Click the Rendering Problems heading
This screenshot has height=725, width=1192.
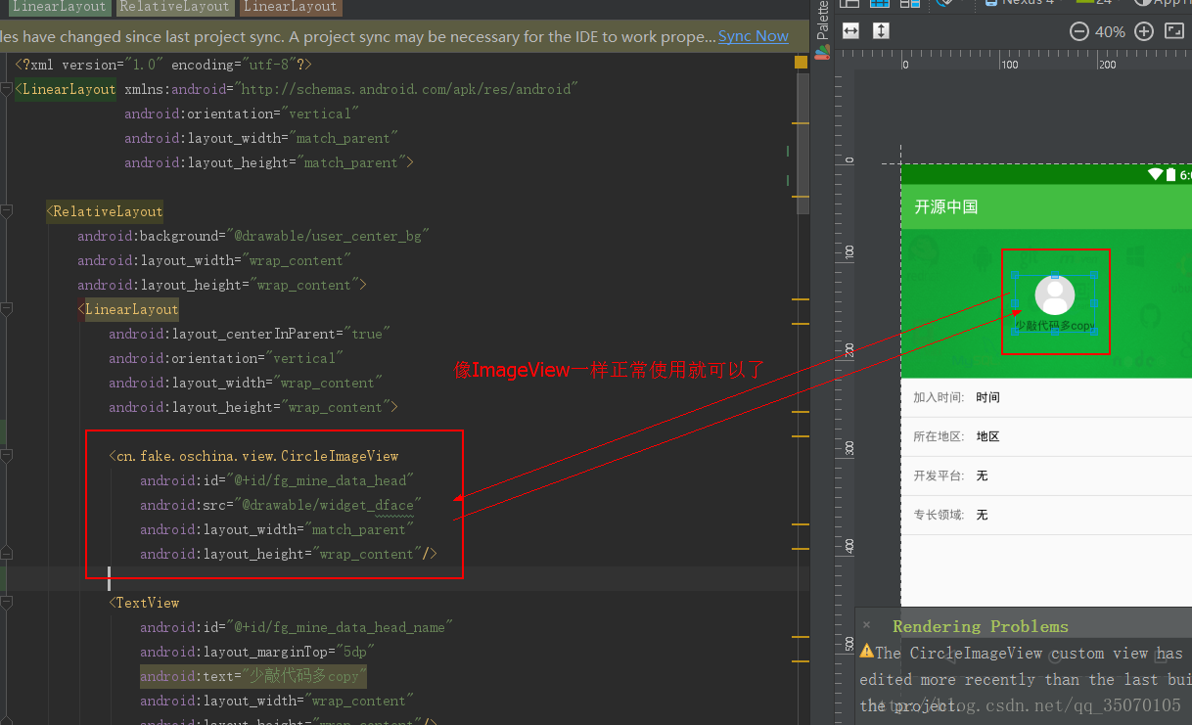(x=981, y=626)
